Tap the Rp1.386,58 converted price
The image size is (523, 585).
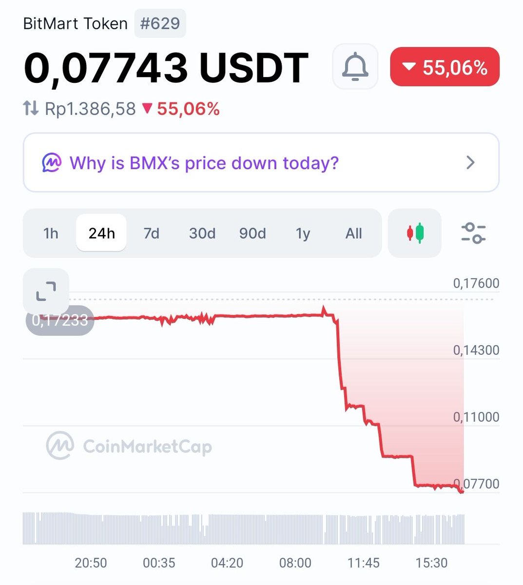click(x=90, y=109)
